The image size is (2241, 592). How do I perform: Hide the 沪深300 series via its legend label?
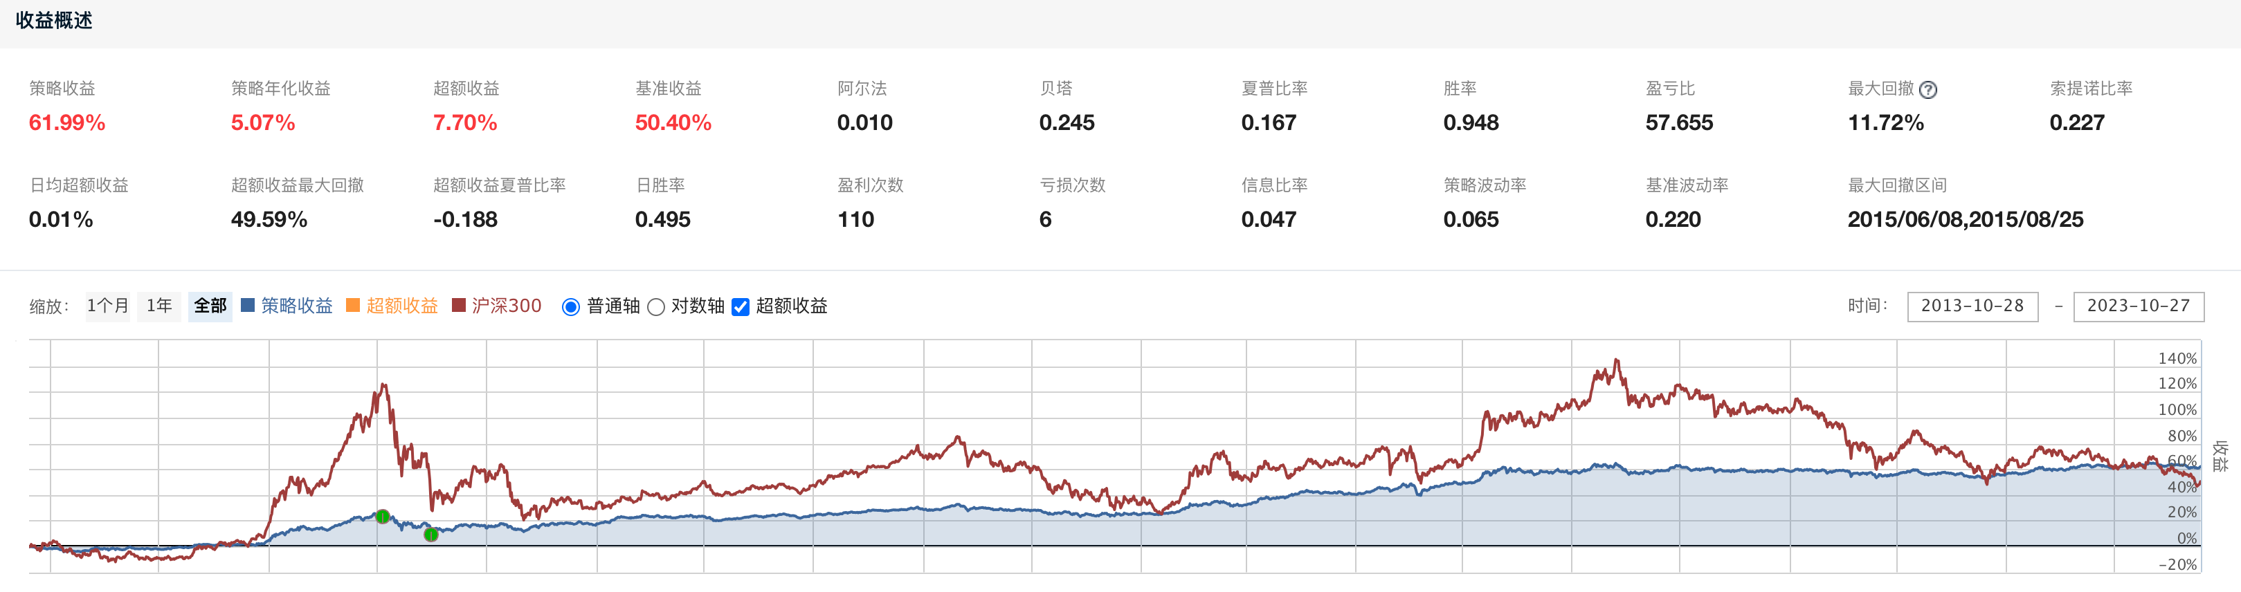507,306
